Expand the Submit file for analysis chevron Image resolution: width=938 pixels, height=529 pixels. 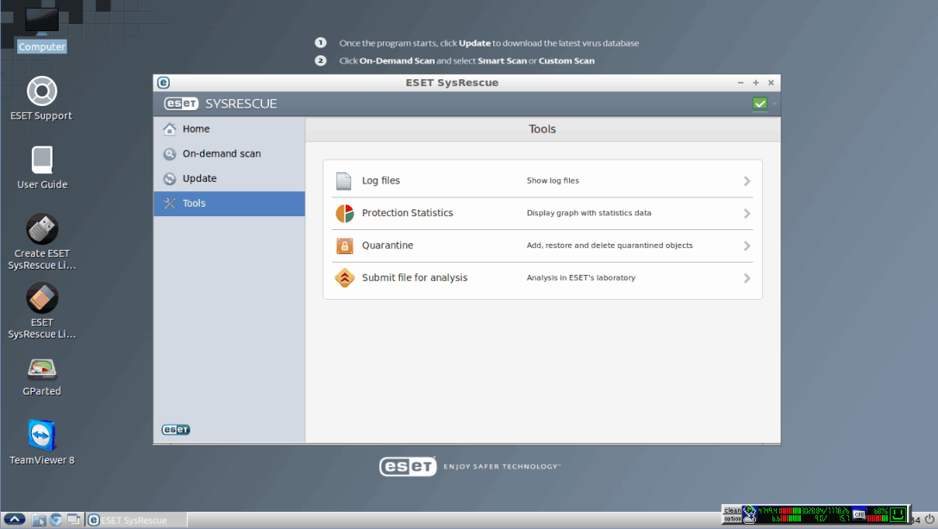[747, 278]
